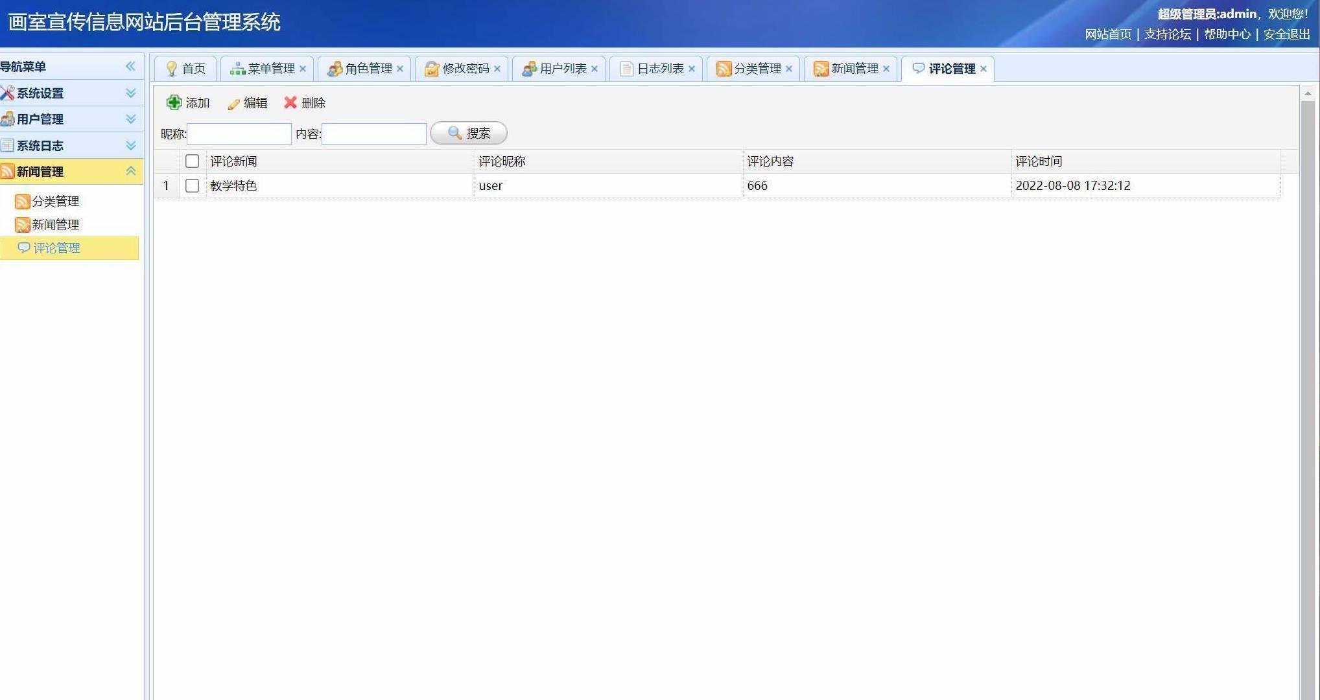
Task: Toggle the select-all checkbox in the table header
Action: (x=192, y=161)
